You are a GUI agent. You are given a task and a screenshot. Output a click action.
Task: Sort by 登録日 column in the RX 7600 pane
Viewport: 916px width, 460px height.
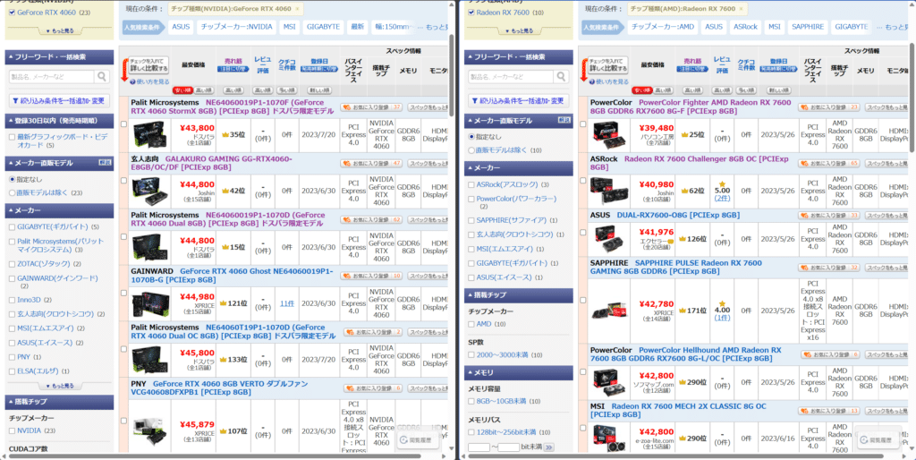[x=778, y=61]
